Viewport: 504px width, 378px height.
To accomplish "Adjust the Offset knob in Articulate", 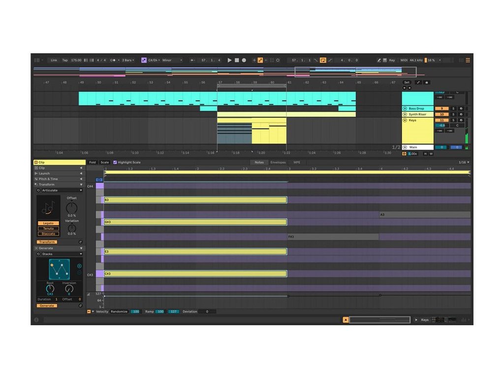I will [72, 208].
